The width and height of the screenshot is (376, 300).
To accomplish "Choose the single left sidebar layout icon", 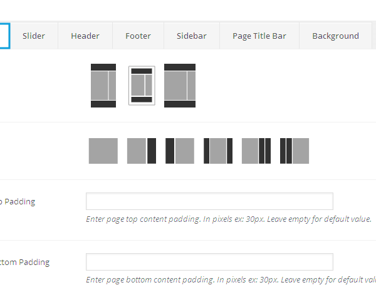I will (x=180, y=151).
